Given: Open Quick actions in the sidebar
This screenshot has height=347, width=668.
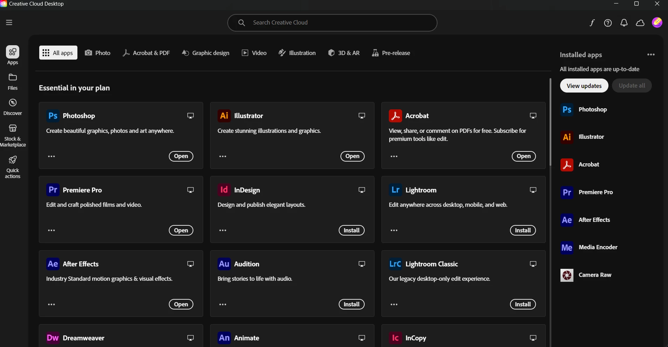Looking at the screenshot, I should click(x=13, y=167).
